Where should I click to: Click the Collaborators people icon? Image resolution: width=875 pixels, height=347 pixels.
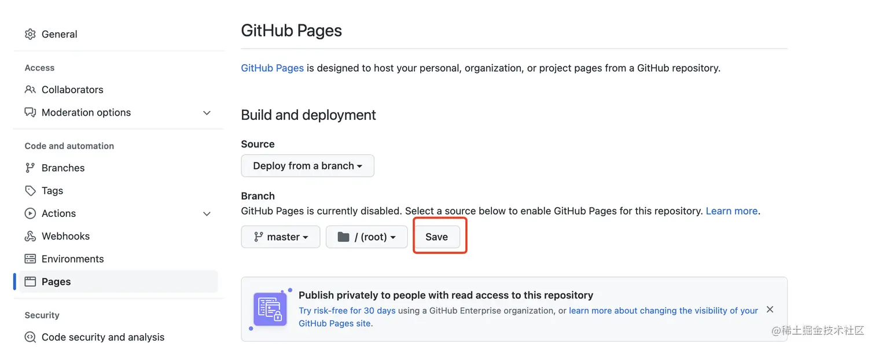point(30,90)
